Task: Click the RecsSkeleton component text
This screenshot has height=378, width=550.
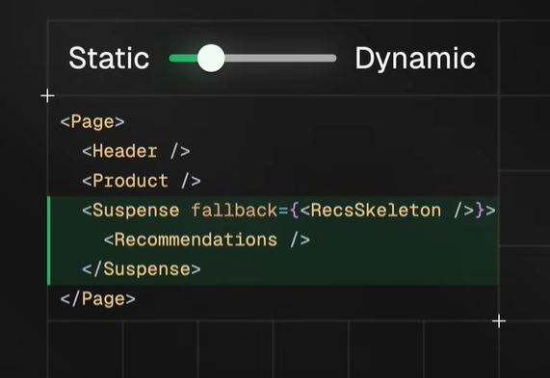Action: click(x=376, y=211)
